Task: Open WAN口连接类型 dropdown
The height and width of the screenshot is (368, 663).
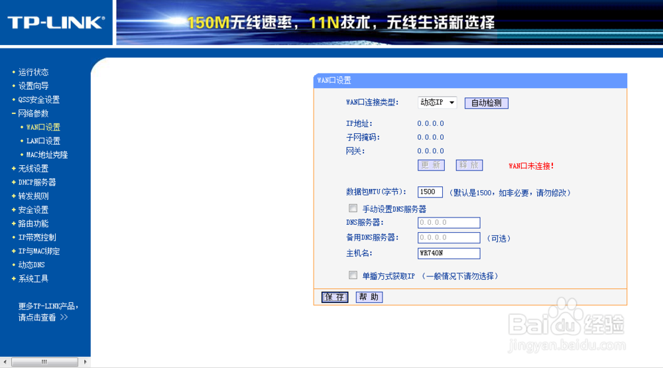Action: pyautogui.click(x=437, y=102)
